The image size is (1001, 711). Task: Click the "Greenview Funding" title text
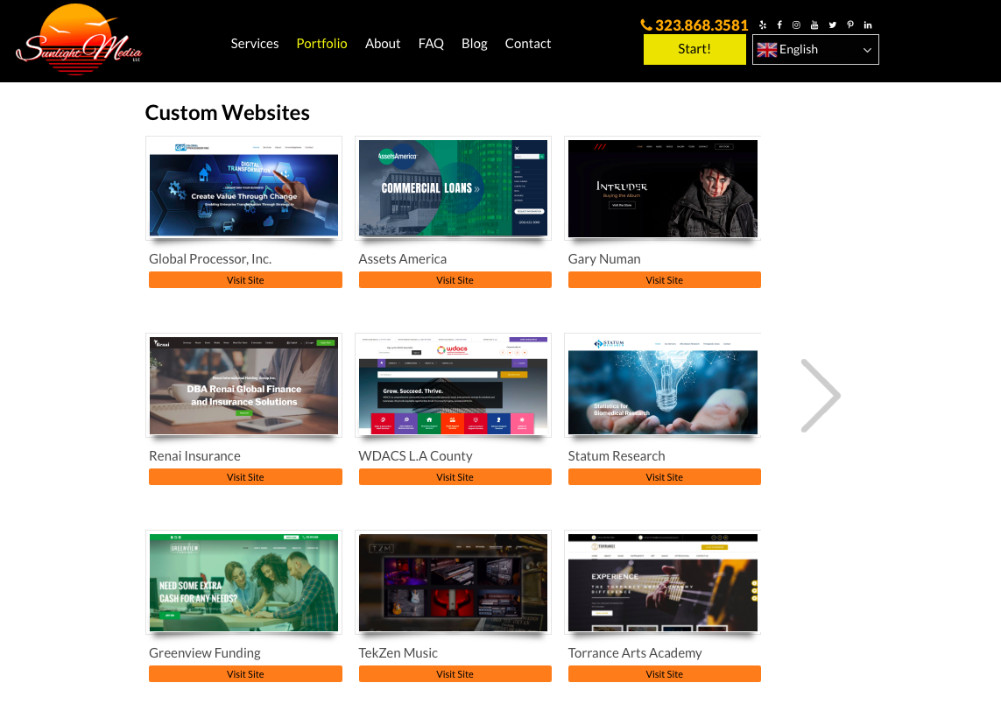click(205, 653)
